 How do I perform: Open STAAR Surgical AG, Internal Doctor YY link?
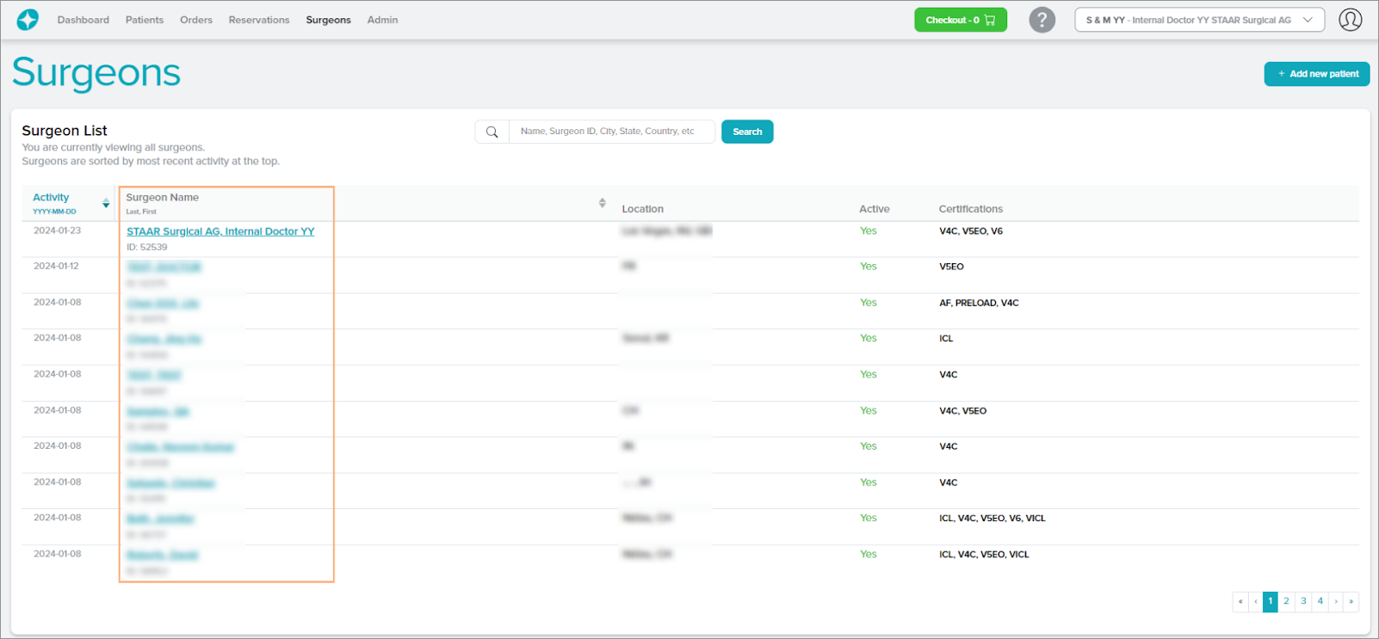pos(220,231)
